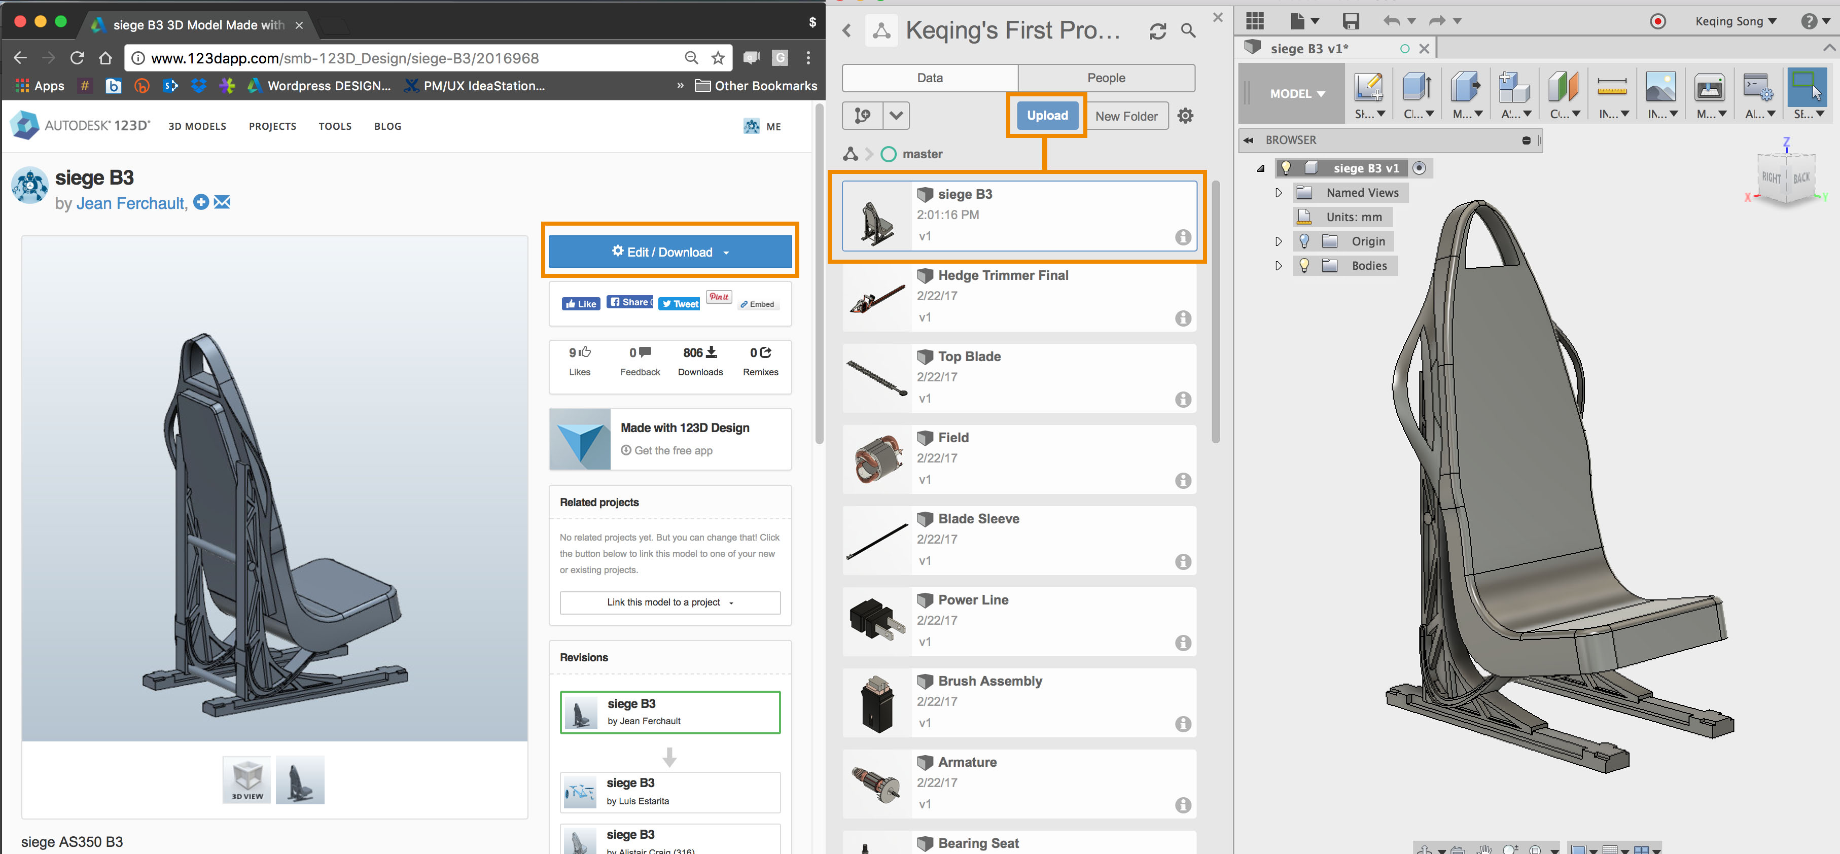
Task: Toggle visibility bulb for Bodies folder
Action: pos(1304,266)
